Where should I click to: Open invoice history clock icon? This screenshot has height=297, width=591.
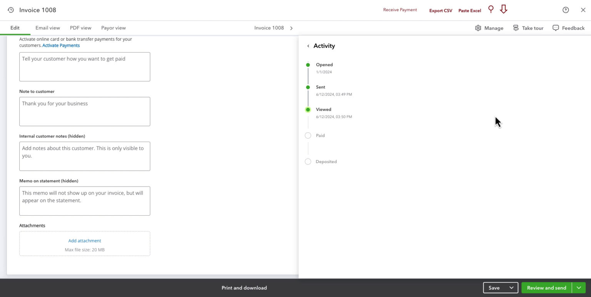point(11,10)
